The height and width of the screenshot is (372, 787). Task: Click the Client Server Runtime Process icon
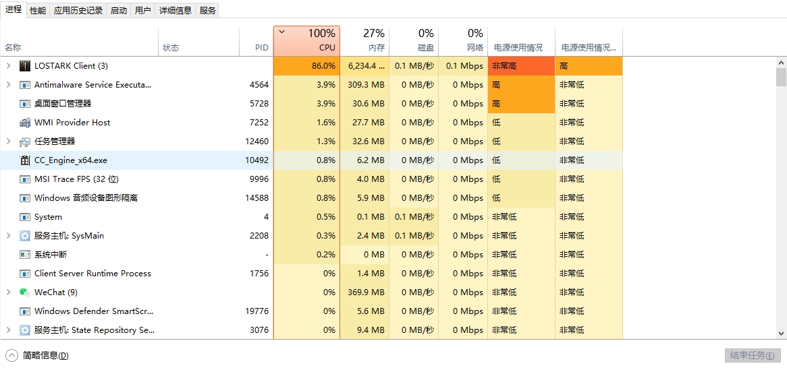(25, 274)
